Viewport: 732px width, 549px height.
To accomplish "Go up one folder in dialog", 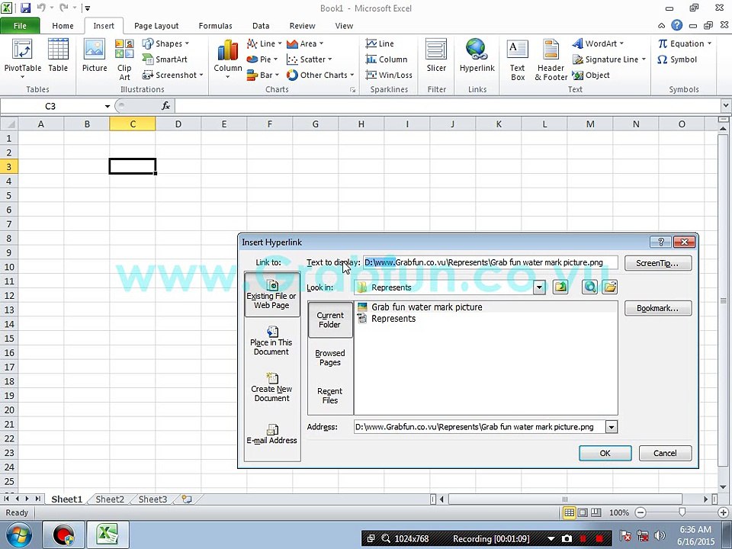I will click(560, 287).
